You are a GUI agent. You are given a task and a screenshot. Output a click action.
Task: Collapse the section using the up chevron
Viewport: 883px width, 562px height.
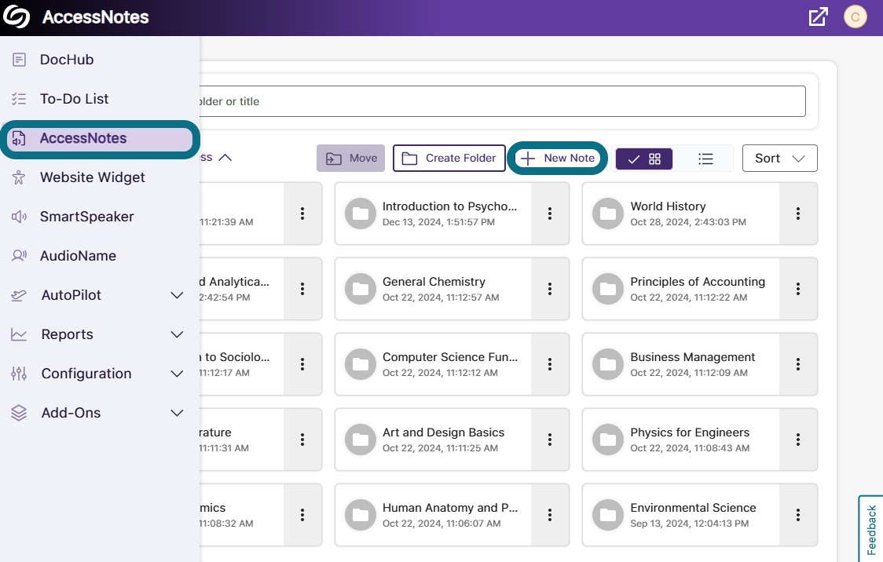(x=225, y=158)
